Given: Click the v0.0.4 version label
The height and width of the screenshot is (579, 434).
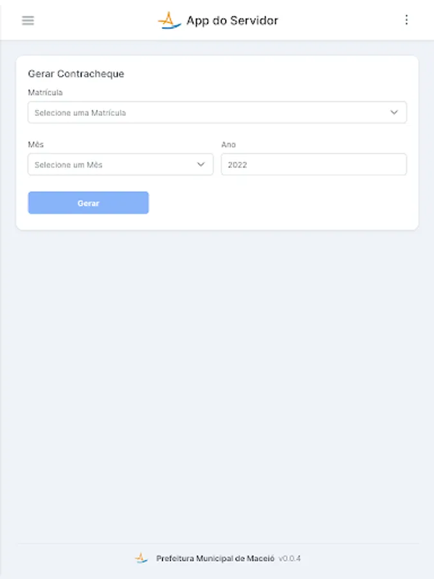Looking at the screenshot, I should 289,558.
